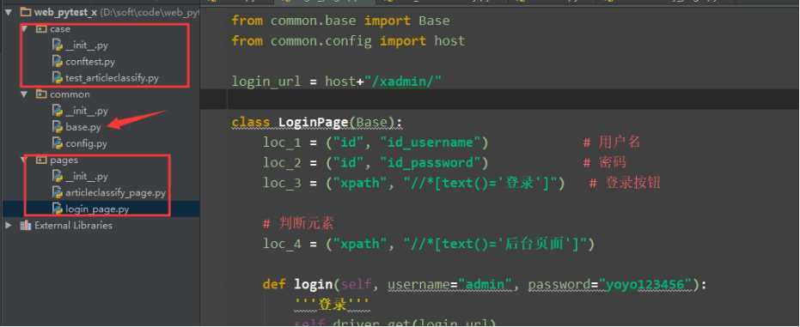Click the common package folder icon
Screen dimensions: 800x327
[41, 94]
